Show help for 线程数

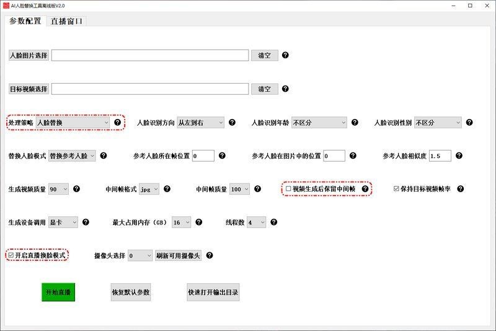[x=273, y=223]
